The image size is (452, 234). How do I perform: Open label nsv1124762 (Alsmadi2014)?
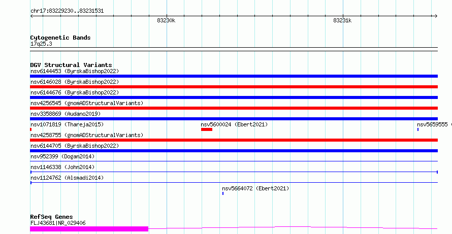[67, 178]
